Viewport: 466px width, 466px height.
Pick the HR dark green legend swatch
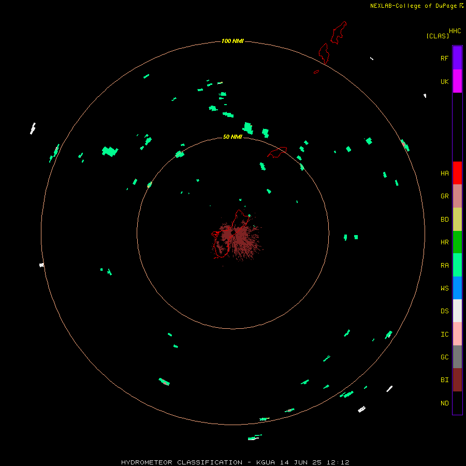pyautogui.click(x=457, y=242)
